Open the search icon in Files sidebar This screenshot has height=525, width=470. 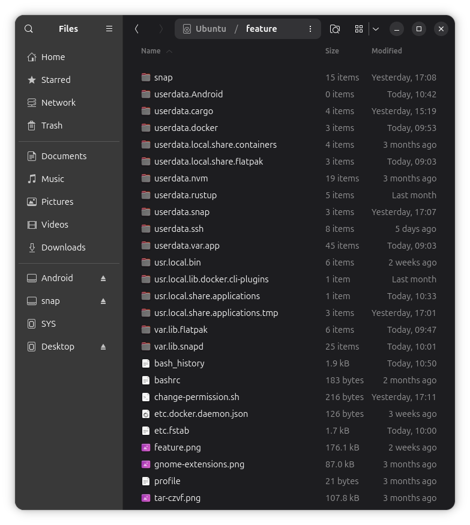tap(29, 29)
